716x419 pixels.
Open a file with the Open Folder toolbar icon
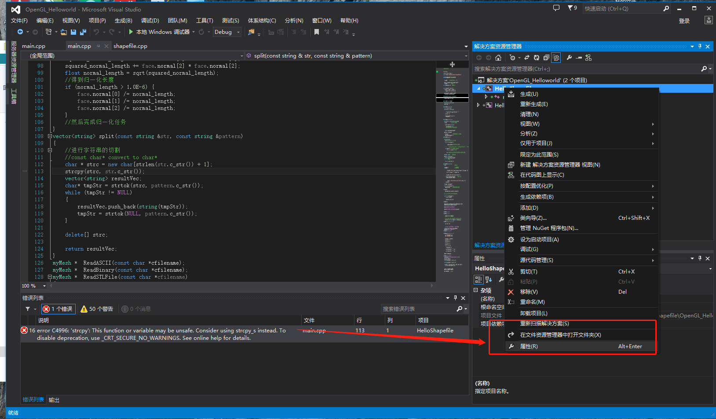point(63,32)
